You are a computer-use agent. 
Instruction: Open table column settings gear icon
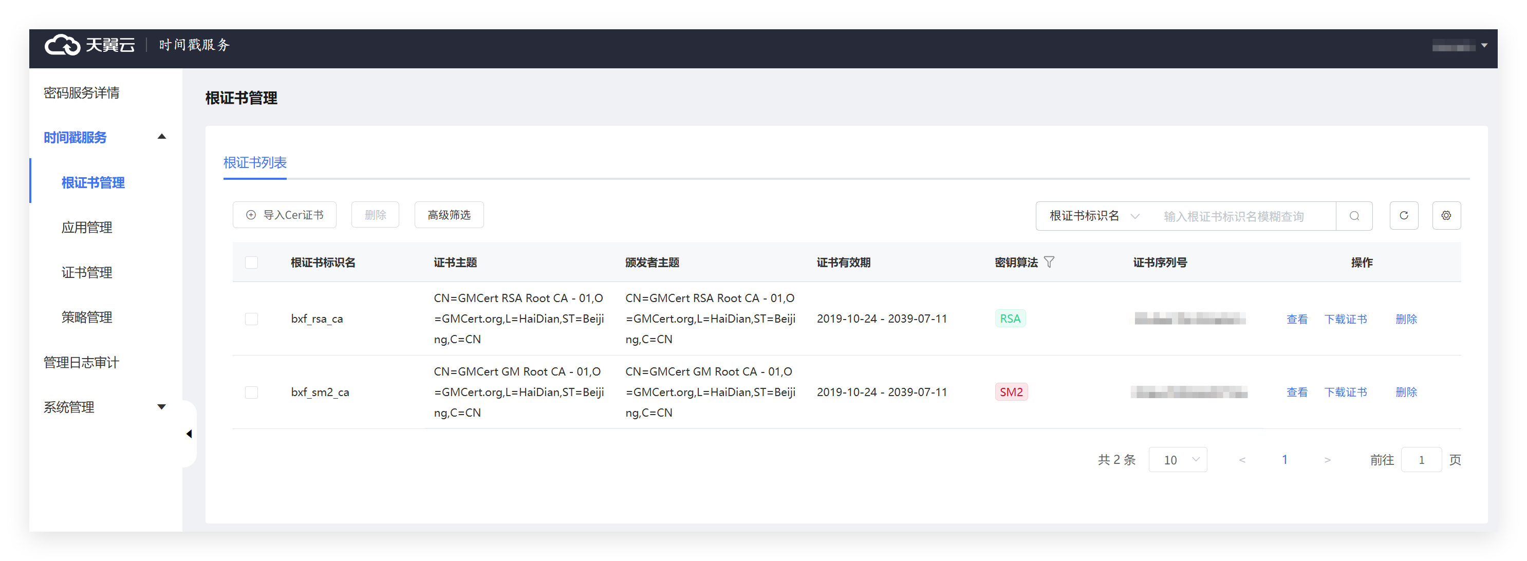point(1446,216)
